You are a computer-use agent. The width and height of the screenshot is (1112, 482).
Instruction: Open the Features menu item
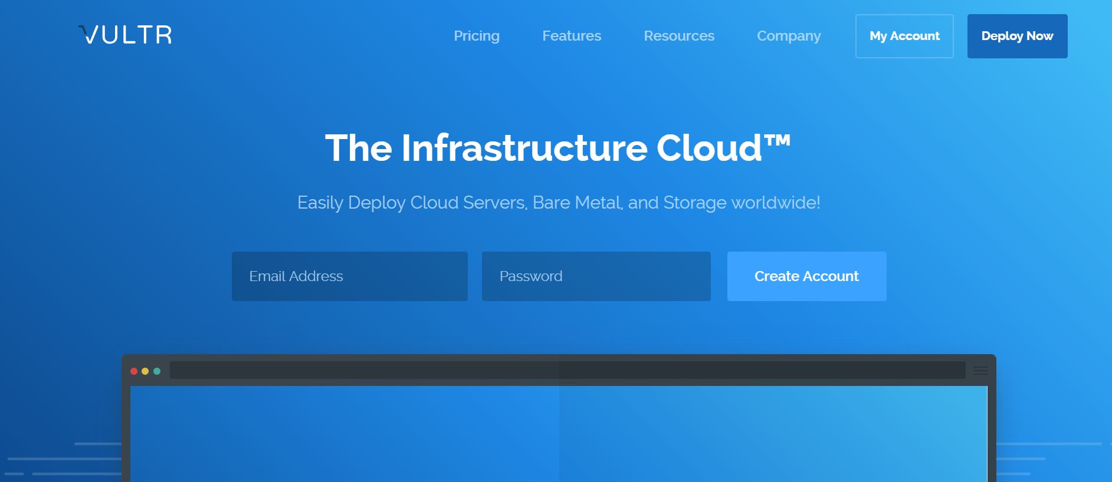click(571, 36)
